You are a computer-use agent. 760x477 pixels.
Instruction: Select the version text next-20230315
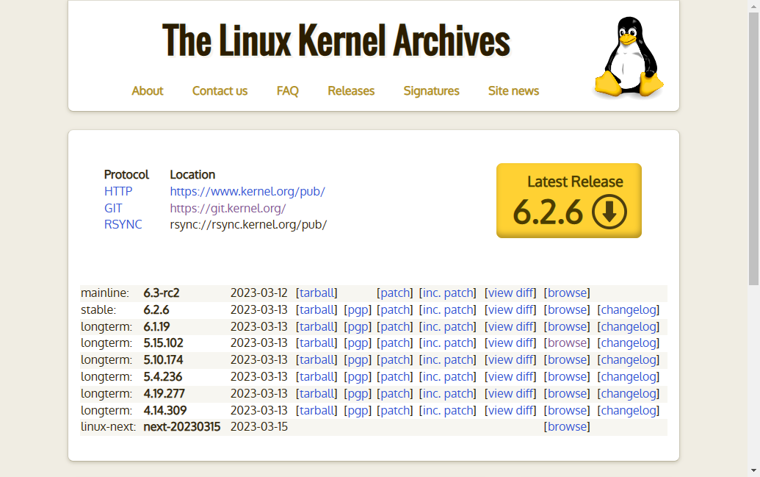182,426
